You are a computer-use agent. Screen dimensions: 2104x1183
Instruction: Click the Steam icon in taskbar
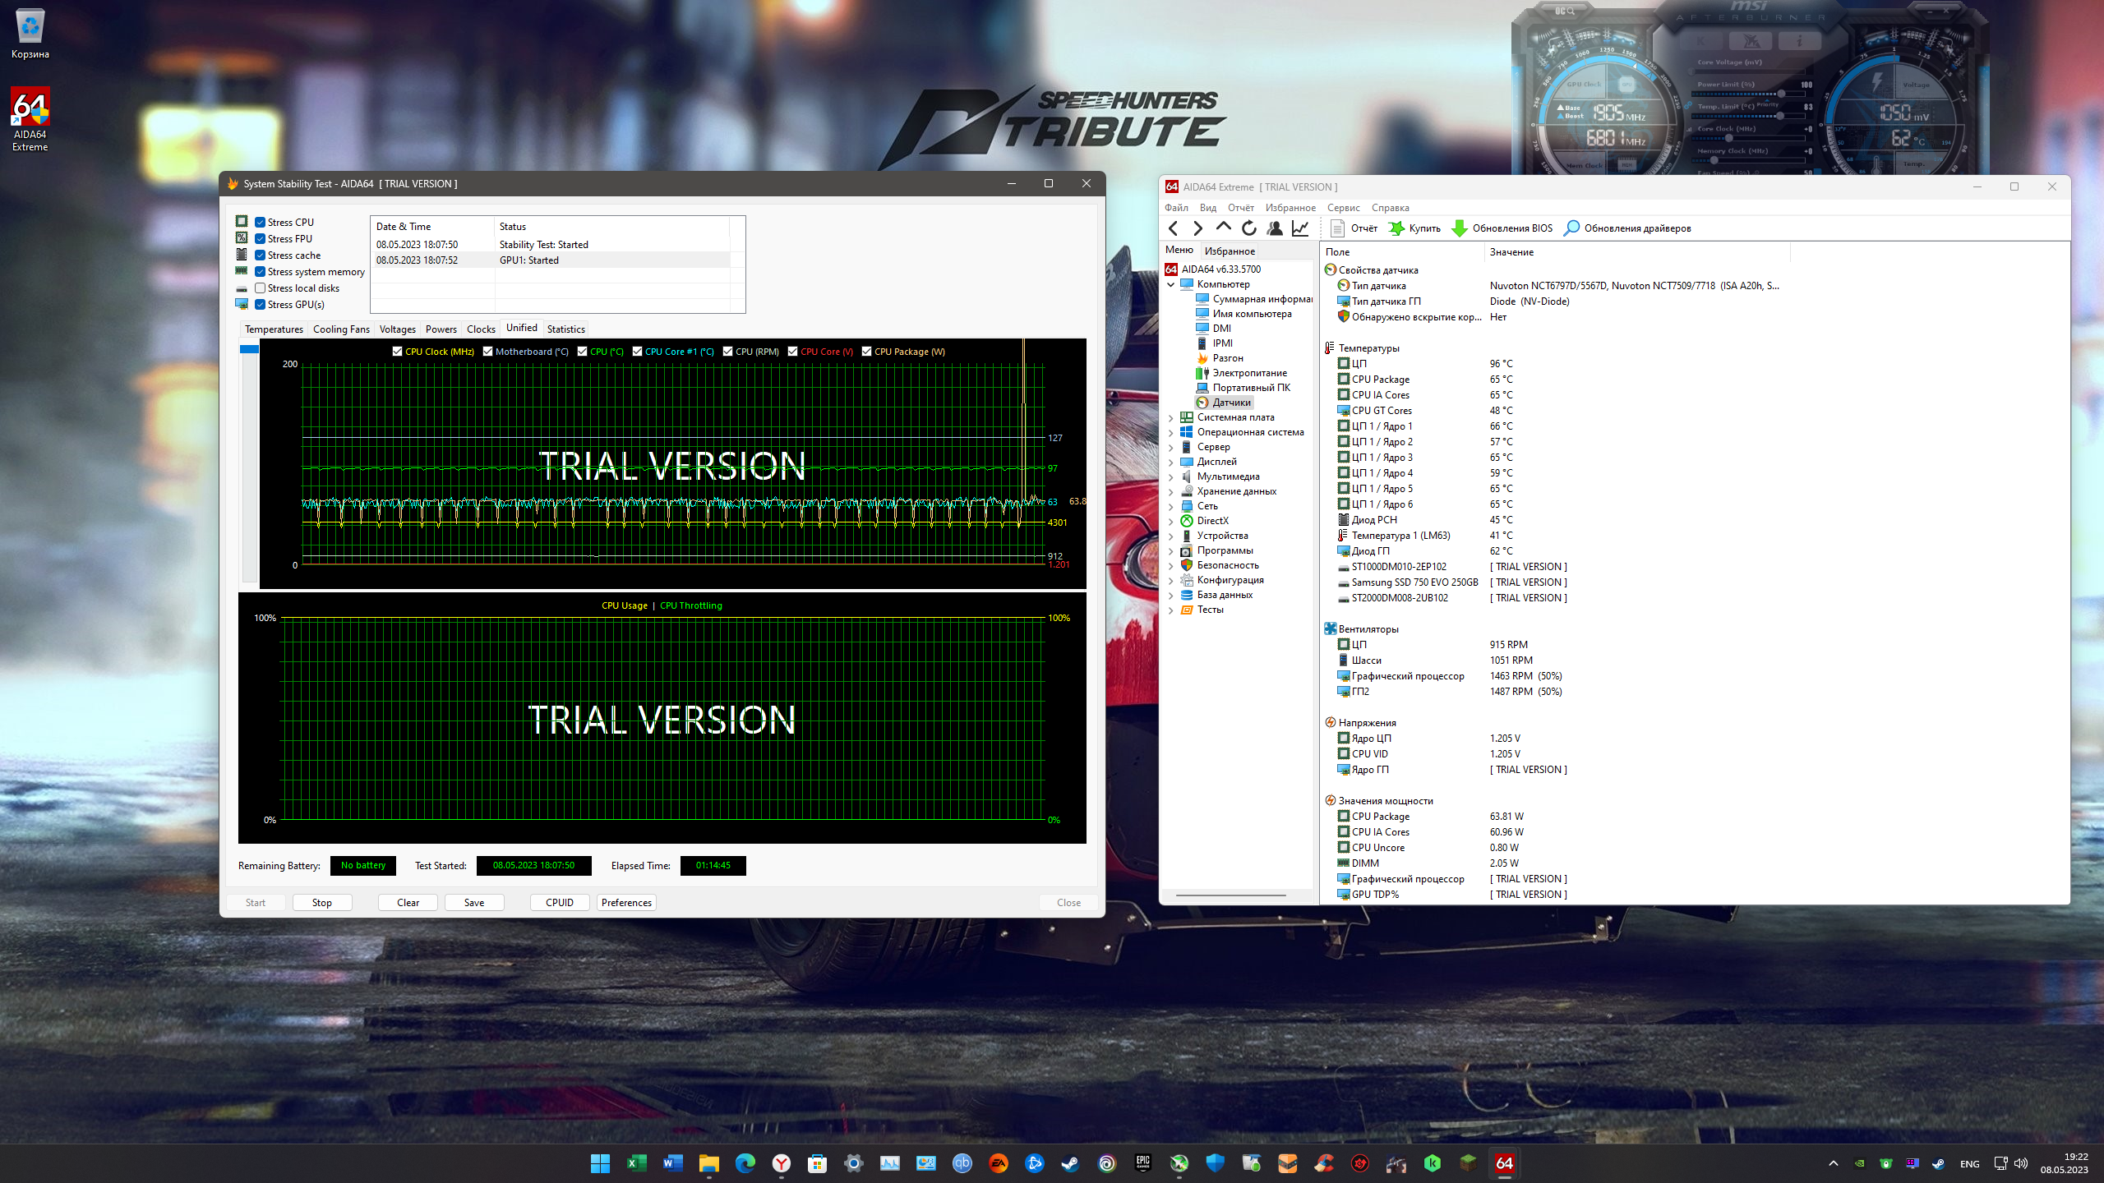pyautogui.click(x=1070, y=1163)
